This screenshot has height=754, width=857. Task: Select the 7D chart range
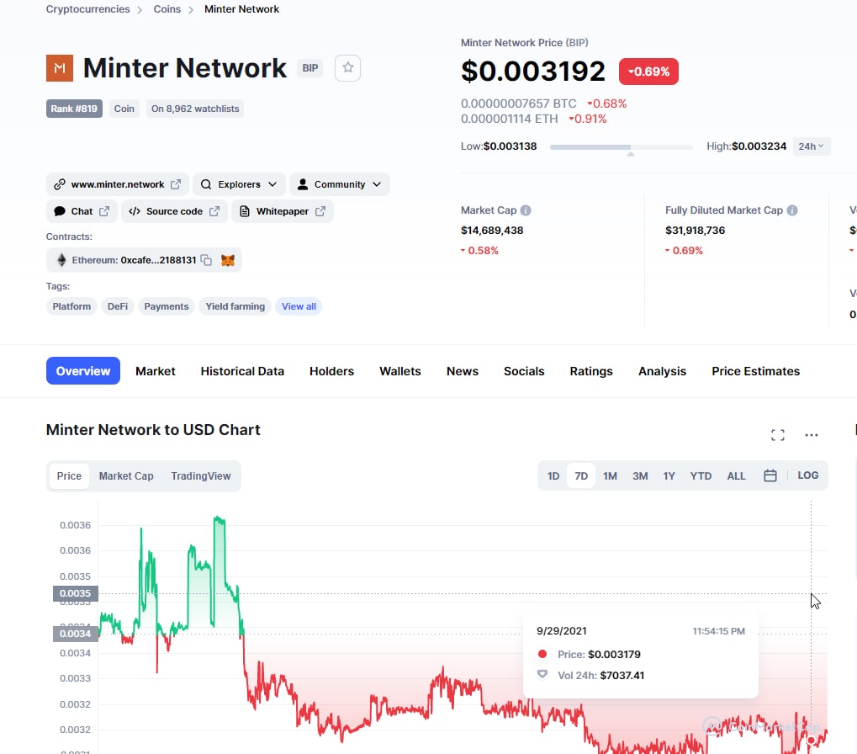(581, 476)
